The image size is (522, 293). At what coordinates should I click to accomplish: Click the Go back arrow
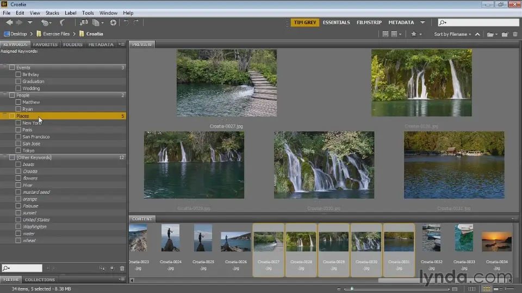9,22
